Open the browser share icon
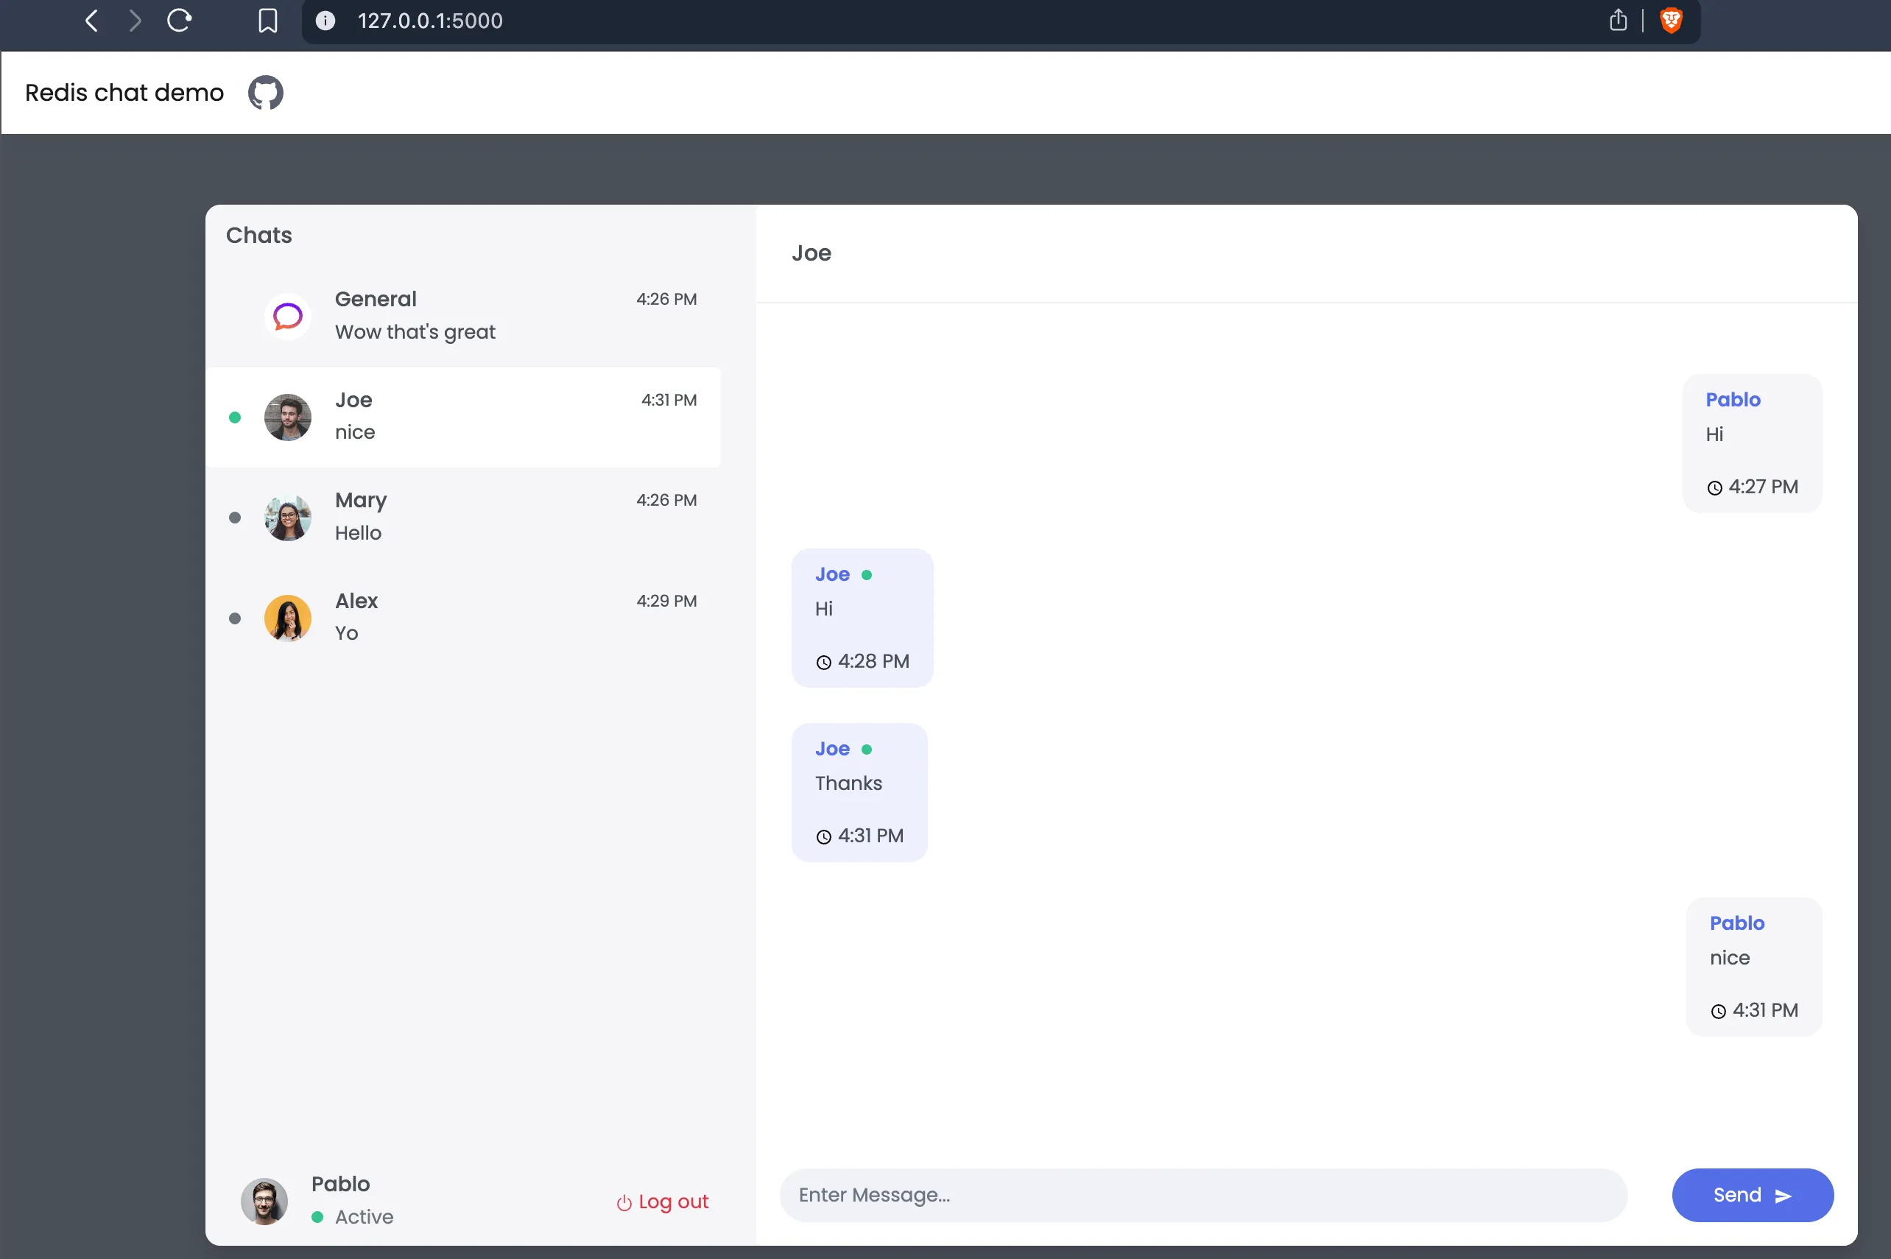This screenshot has width=1891, height=1259. 1618,21
